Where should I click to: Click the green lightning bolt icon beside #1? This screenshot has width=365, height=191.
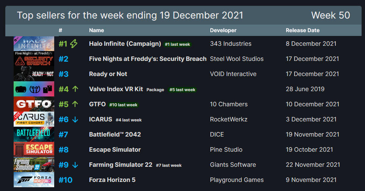(x=74, y=43)
